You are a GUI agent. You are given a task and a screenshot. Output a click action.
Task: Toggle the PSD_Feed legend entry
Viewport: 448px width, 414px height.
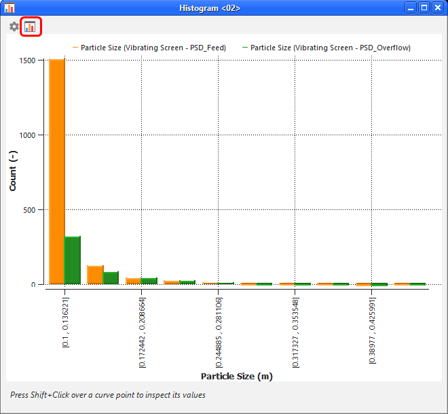pos(153,48)
